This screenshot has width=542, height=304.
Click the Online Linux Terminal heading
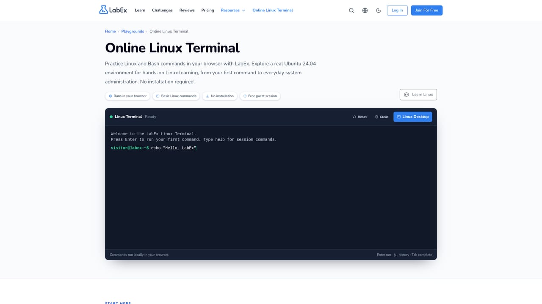click(172, 48)
